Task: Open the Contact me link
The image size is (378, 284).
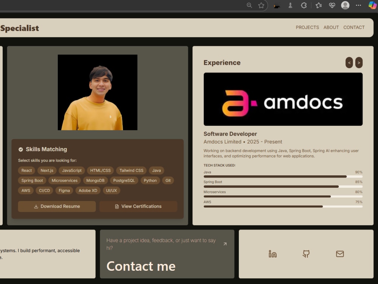Action: pyautogui.click(x=141, y=266)
